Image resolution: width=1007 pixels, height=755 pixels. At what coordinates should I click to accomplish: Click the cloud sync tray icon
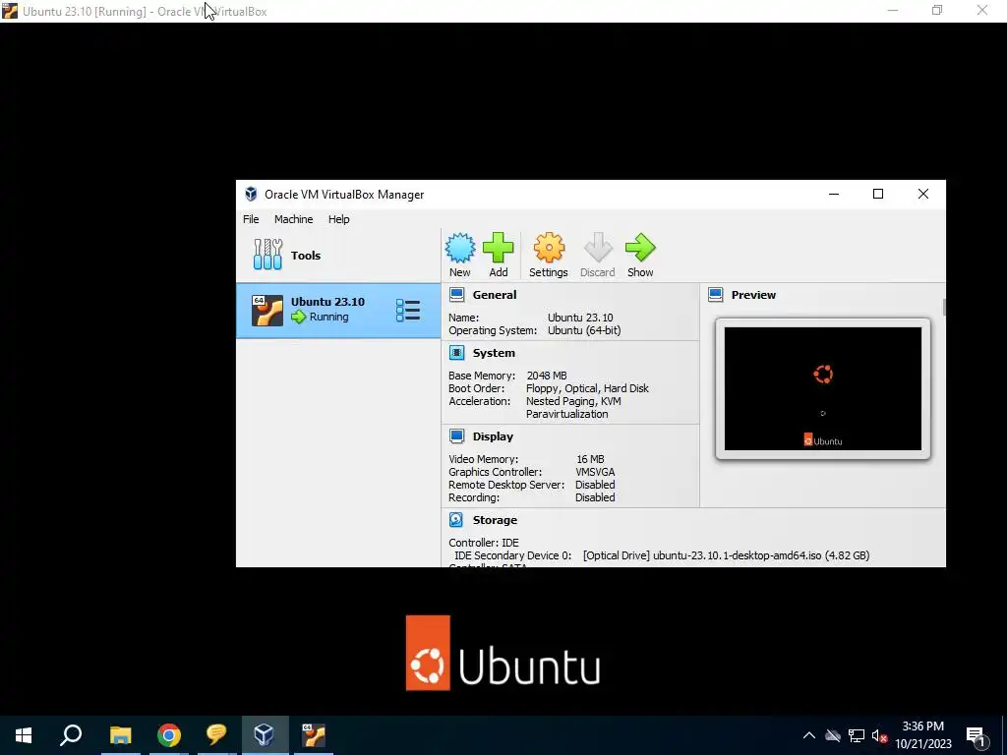pos(833,735)
